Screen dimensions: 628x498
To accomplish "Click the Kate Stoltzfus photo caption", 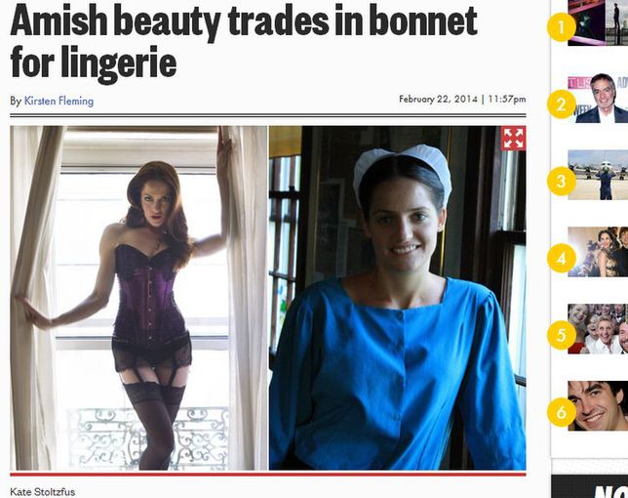I will tap(43, 491).
